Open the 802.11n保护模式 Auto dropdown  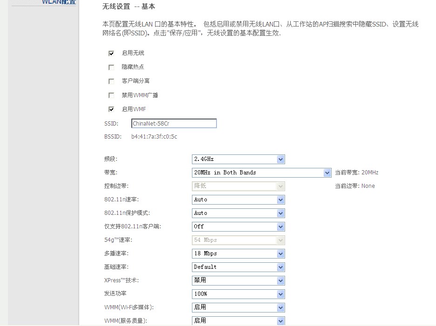tap(238, 213)
